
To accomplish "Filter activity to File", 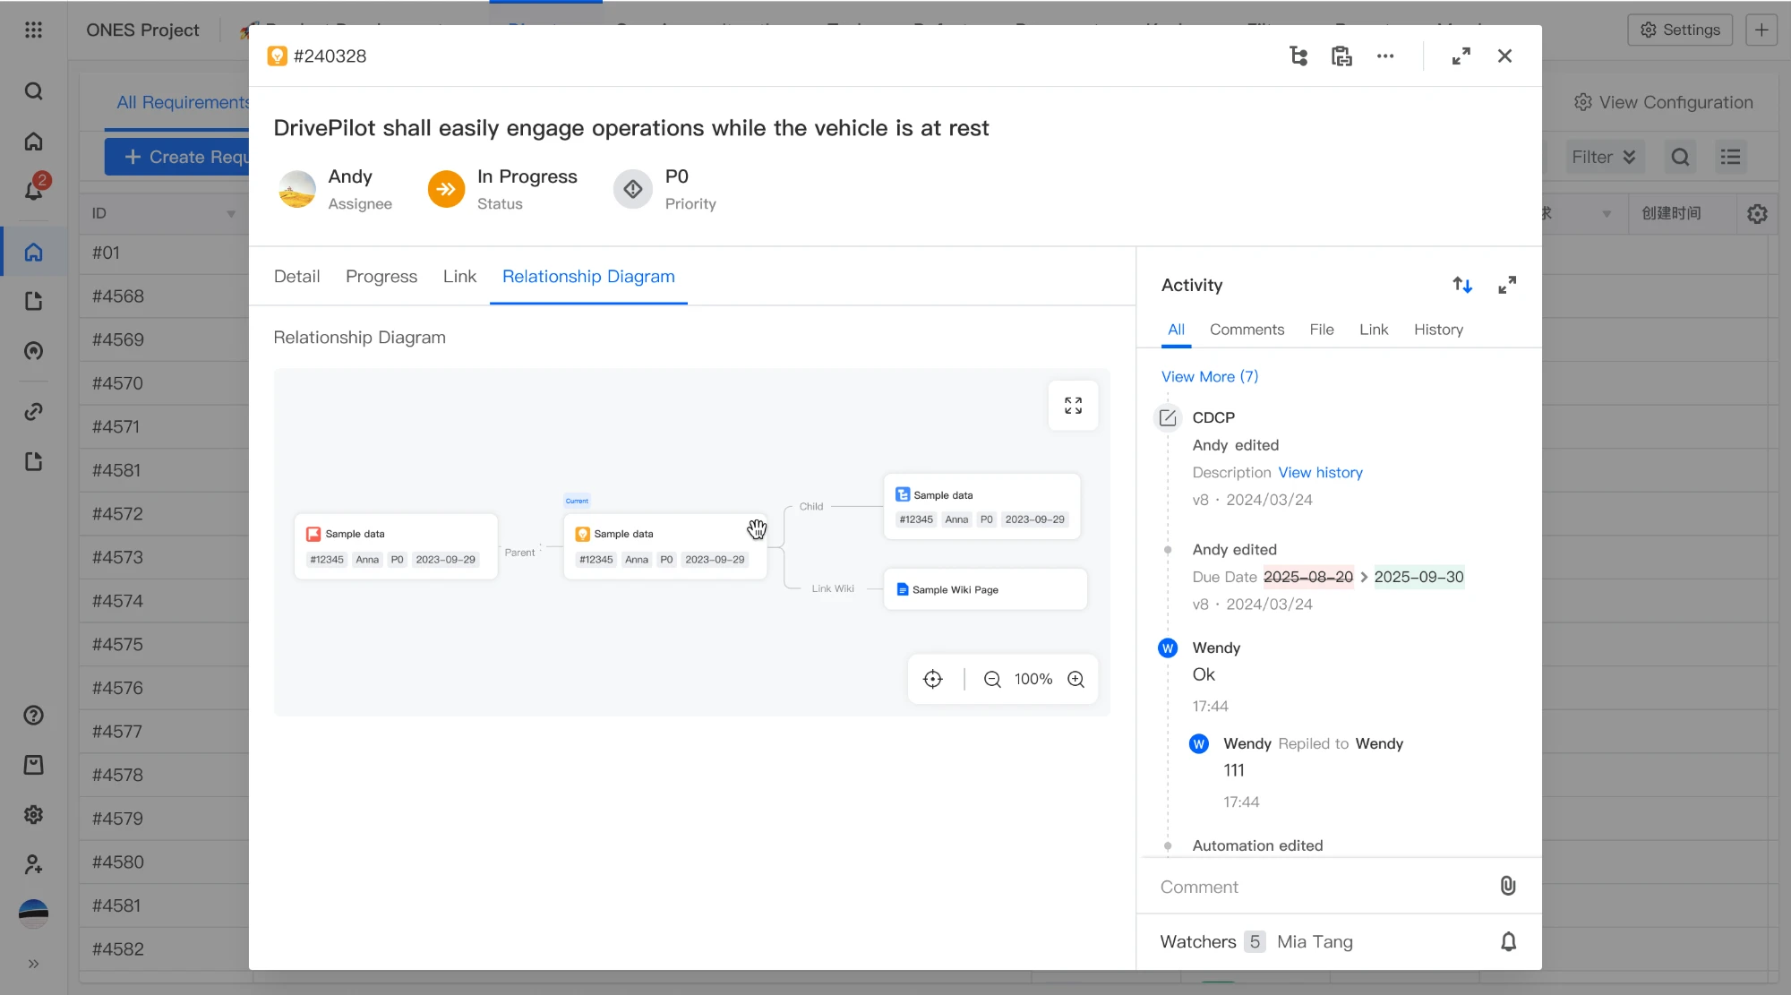I will (1322, 330).
